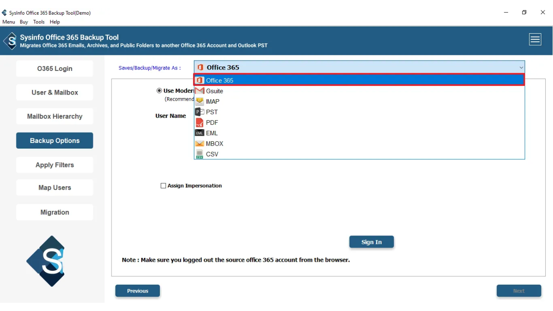Open the Buy menu

click(24, 22)
